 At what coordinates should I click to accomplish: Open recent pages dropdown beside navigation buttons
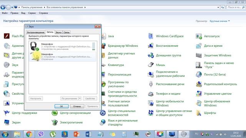(12, 7)
